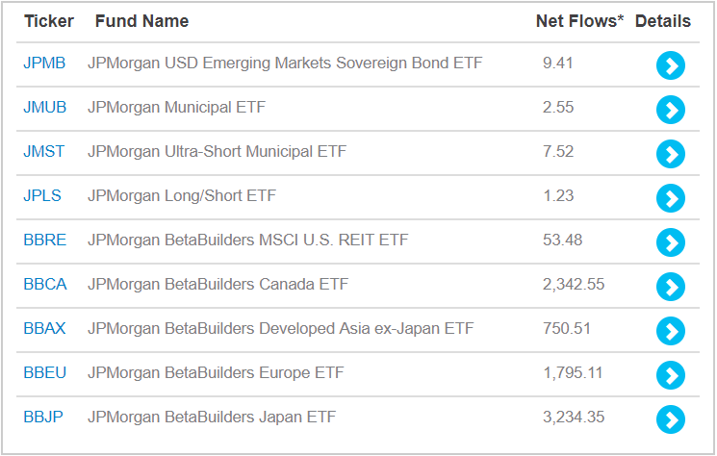The width and height of the screenshot is (717, 456).
Task: Open the JMUB ticker link
Action: click(44, 108)
